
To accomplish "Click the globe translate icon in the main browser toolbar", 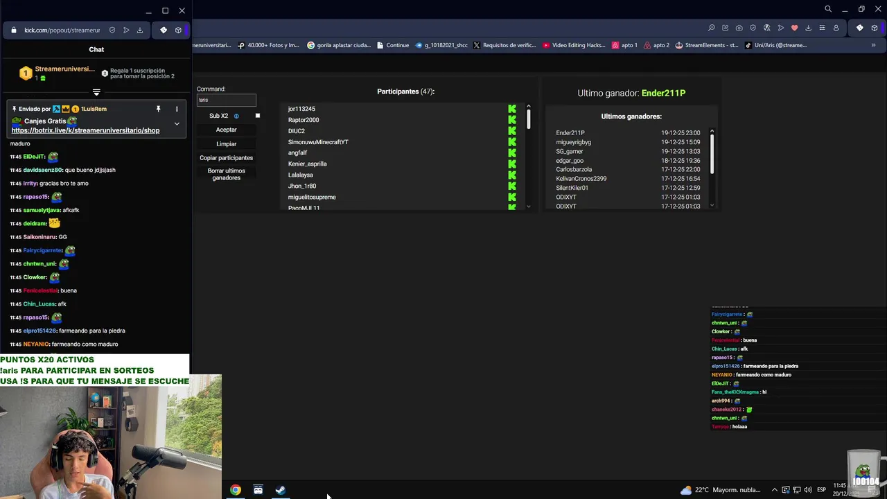I will (766, 28).
